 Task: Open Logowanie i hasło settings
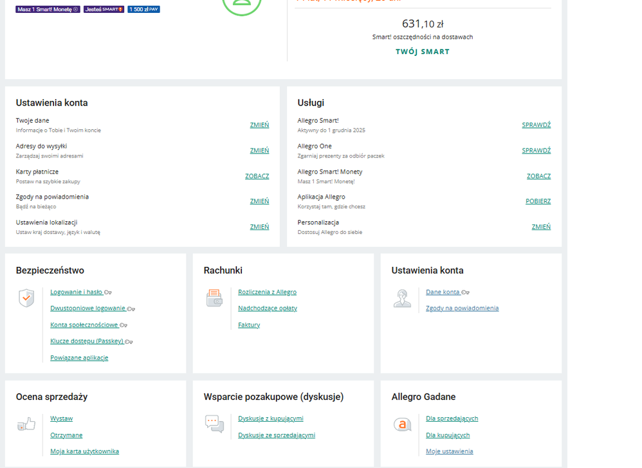coord(77,292)
